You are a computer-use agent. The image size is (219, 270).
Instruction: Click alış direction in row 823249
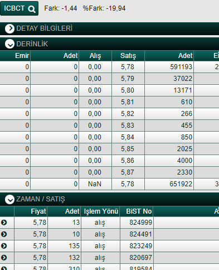point(100,246)
